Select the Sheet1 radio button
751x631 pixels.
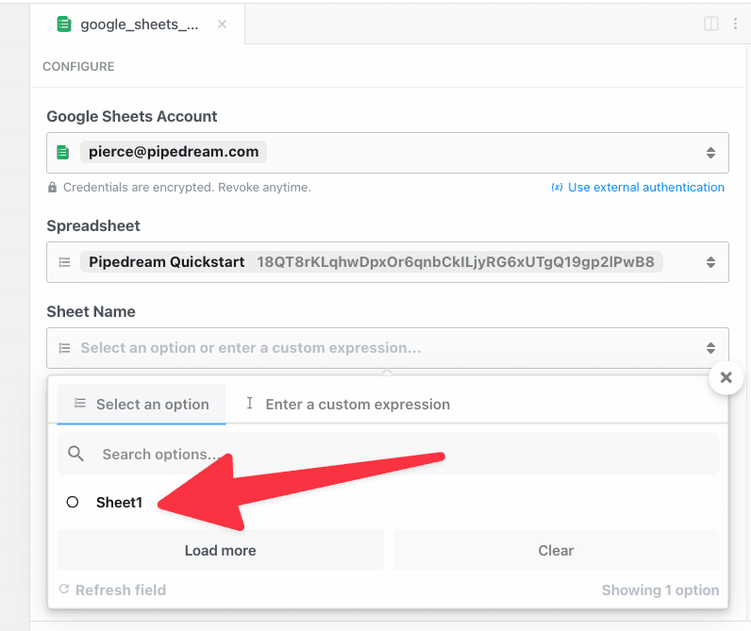[x=73, y=502]
